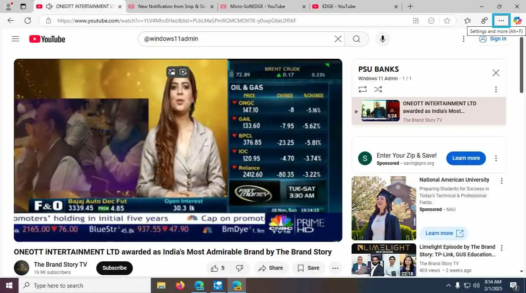
Task: Go to YouTube home via logo
Action: [x=47, y=39]
